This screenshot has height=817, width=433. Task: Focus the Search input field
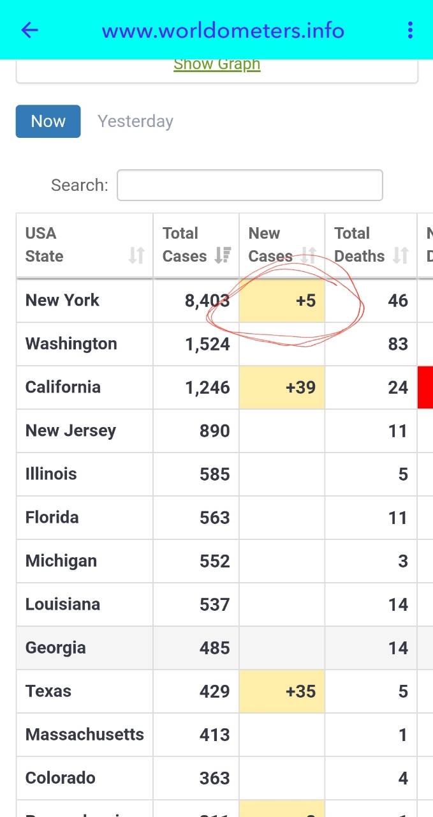pyautogui.click(x=250, y=185)
